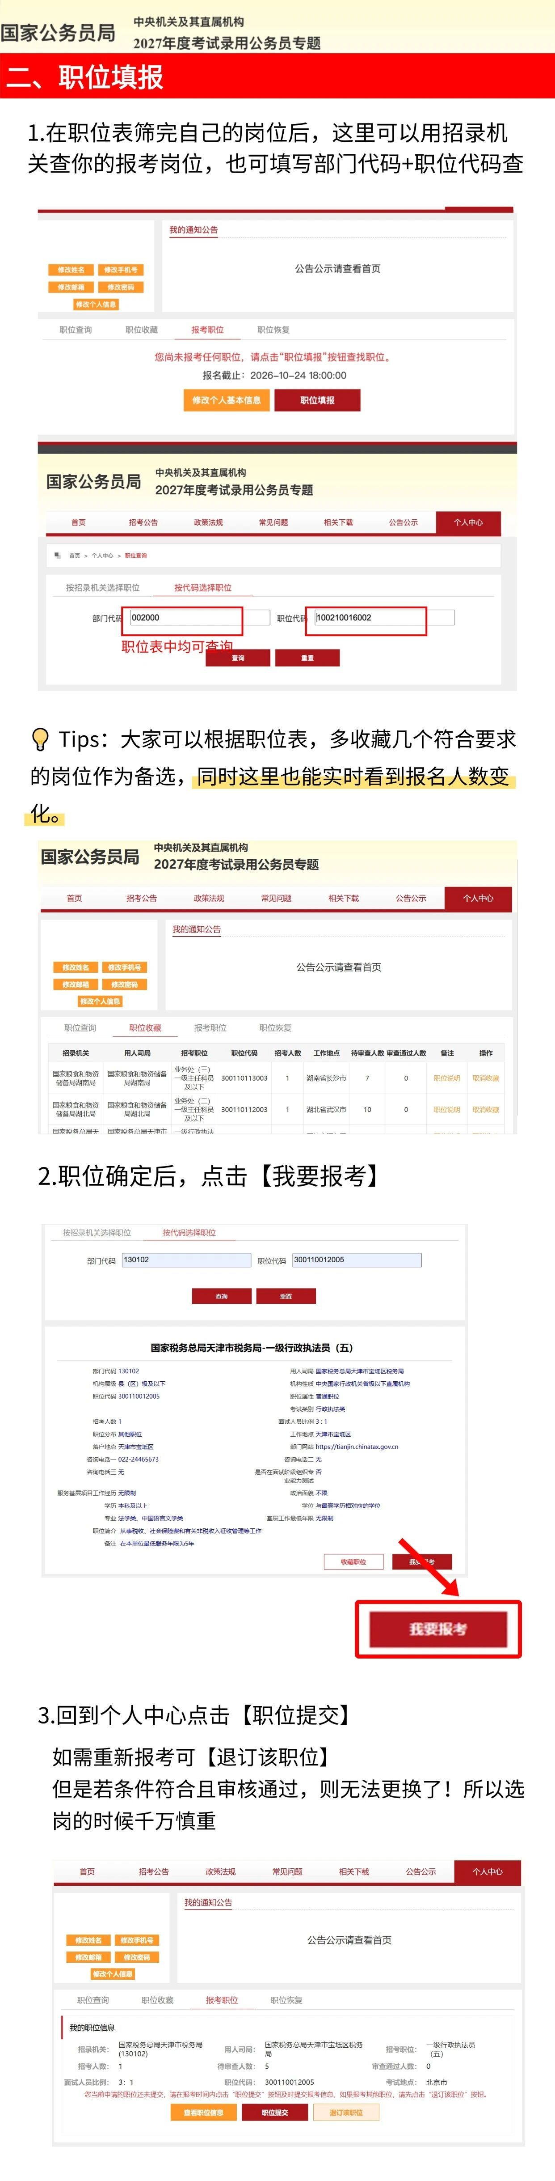
Task: Click the 收藏职位 button
Action: click(353, 1561)
